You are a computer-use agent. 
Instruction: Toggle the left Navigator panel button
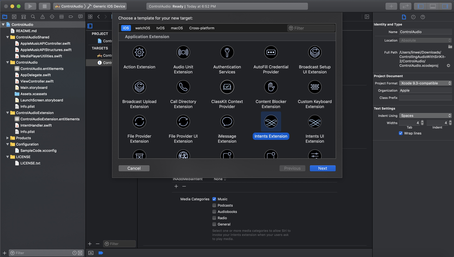tap(421, 6)
